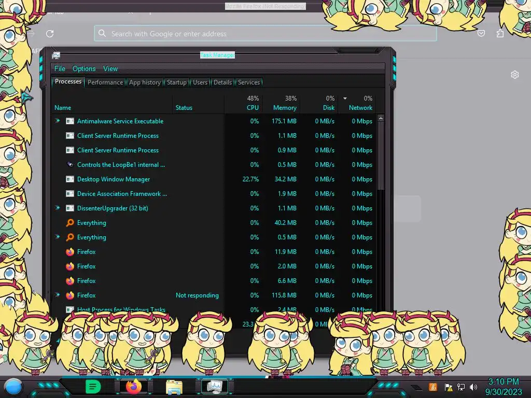Open File Explorer from the taskbar
Viewport: 531px width, 398px height.
tap(174, 387)
